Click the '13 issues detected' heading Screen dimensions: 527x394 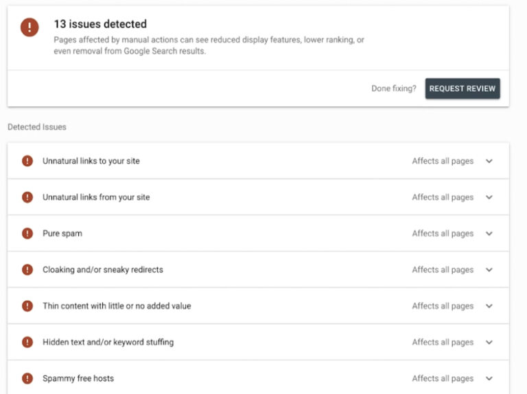click(100, 24)
